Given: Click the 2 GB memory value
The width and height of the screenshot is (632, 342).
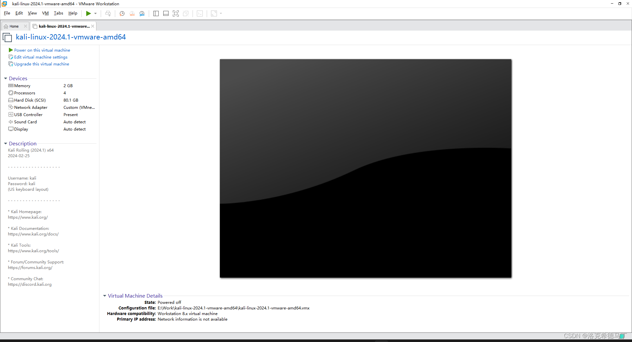Looking at the screenshot, I should pos(68,86).
